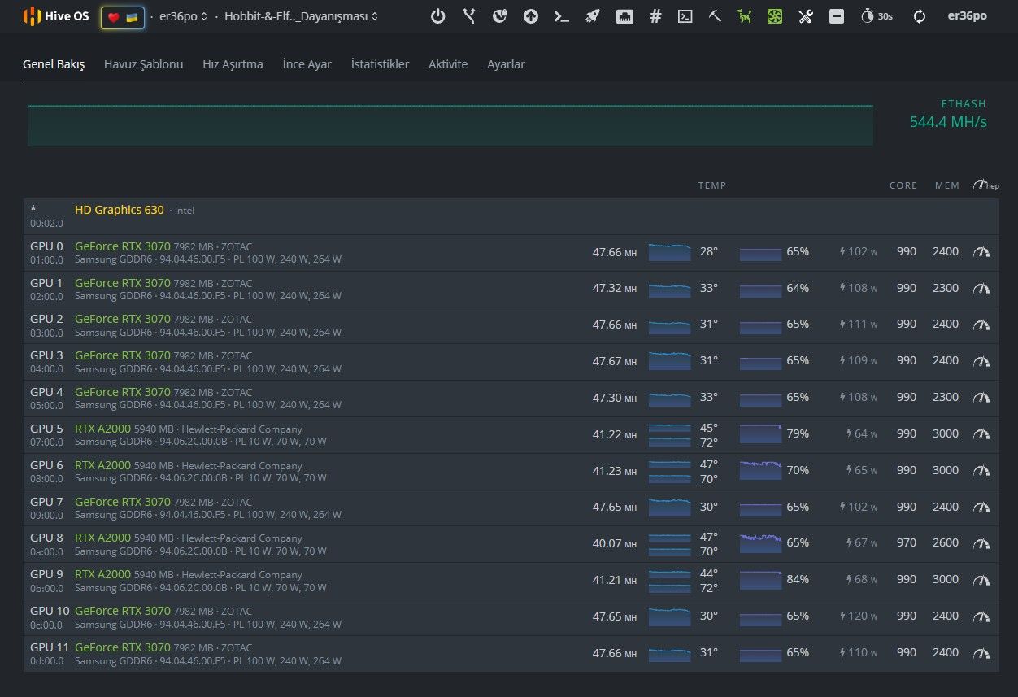
Task: Open the İstatistikler tab
Action: pyautogui.click(x=380, y=64)
